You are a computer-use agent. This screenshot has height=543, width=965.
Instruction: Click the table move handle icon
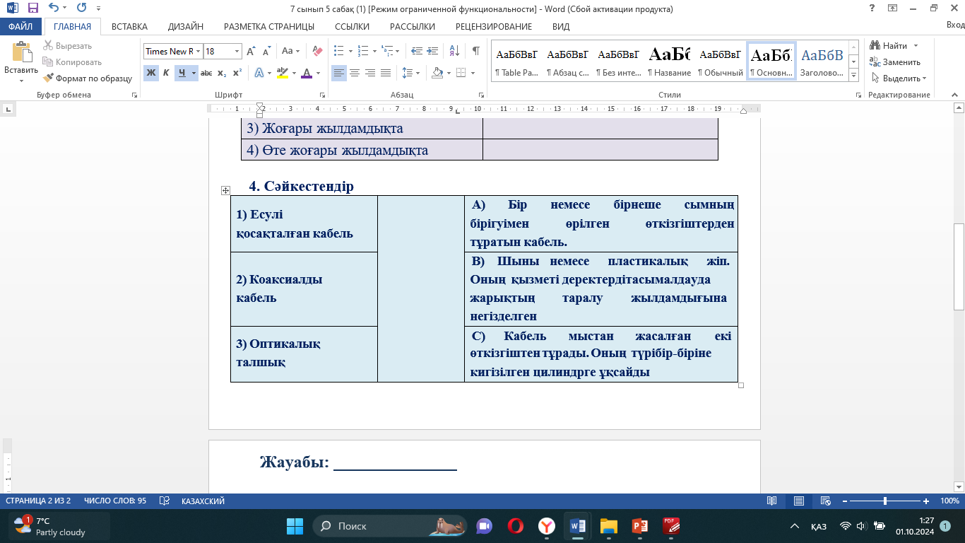pyautogui.click(x=225, y=190)
